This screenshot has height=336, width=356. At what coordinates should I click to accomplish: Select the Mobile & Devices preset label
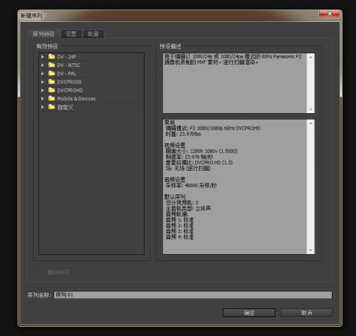click(x=76, y=99)
